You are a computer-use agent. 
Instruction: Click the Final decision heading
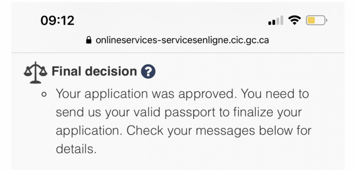(x=94, y=71)
